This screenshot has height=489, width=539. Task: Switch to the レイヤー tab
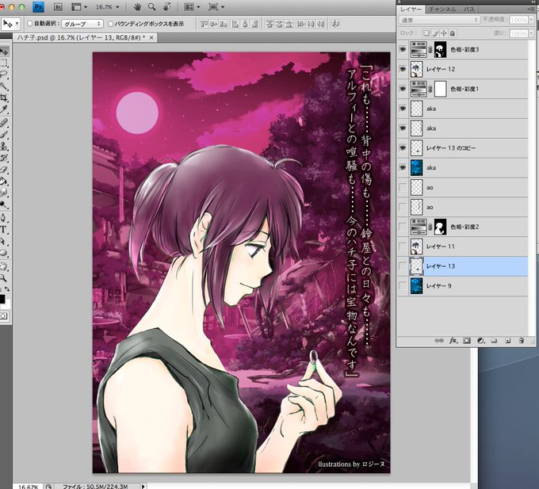click(x=411, y=10)
